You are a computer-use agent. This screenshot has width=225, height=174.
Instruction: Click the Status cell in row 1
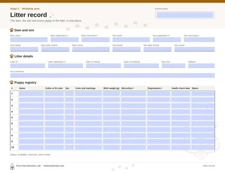[x=203, y=93]
